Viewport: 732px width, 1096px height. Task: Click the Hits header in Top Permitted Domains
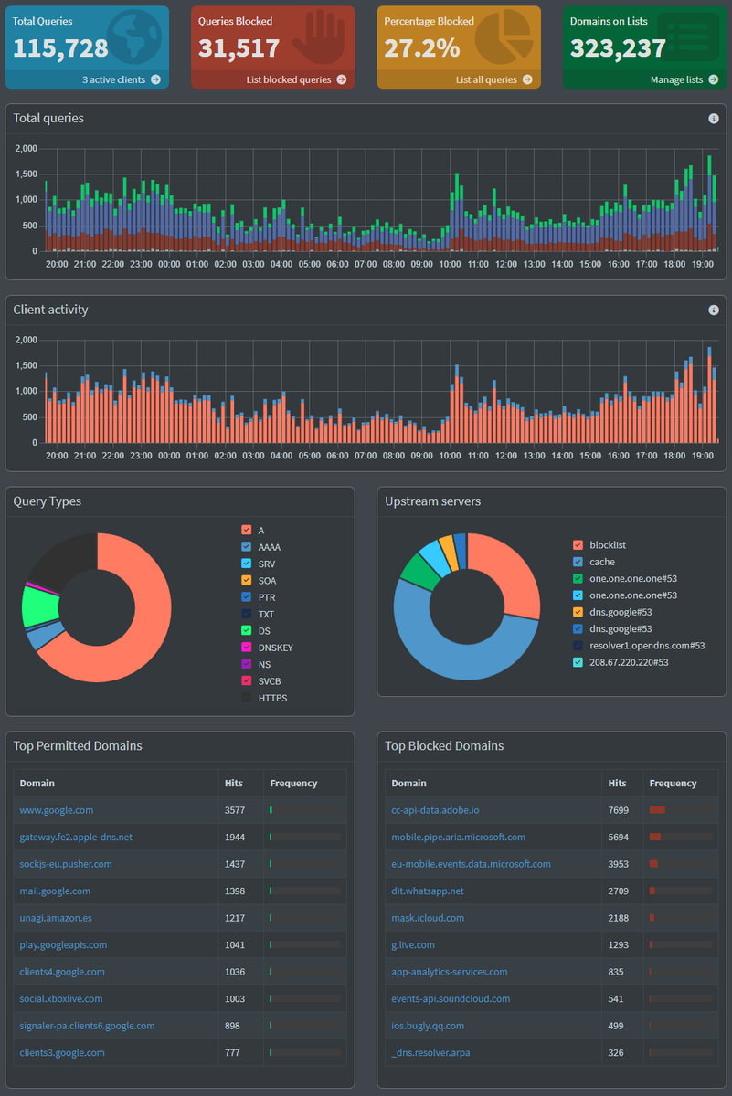coord(234,784)
